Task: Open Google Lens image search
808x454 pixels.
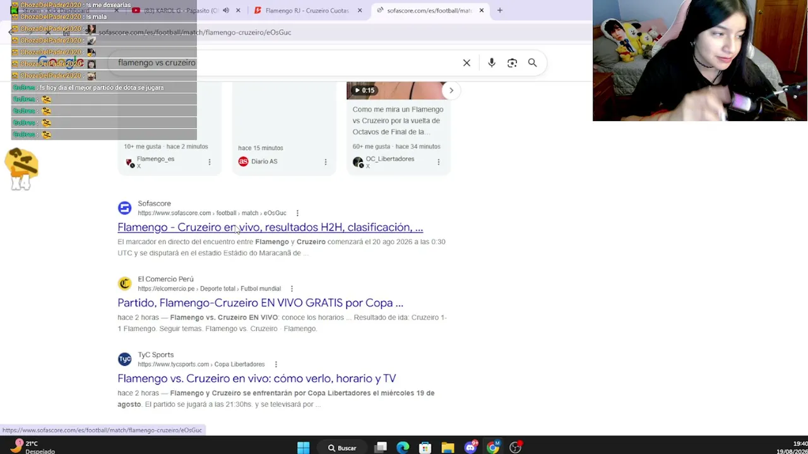Action: (512, 63)
